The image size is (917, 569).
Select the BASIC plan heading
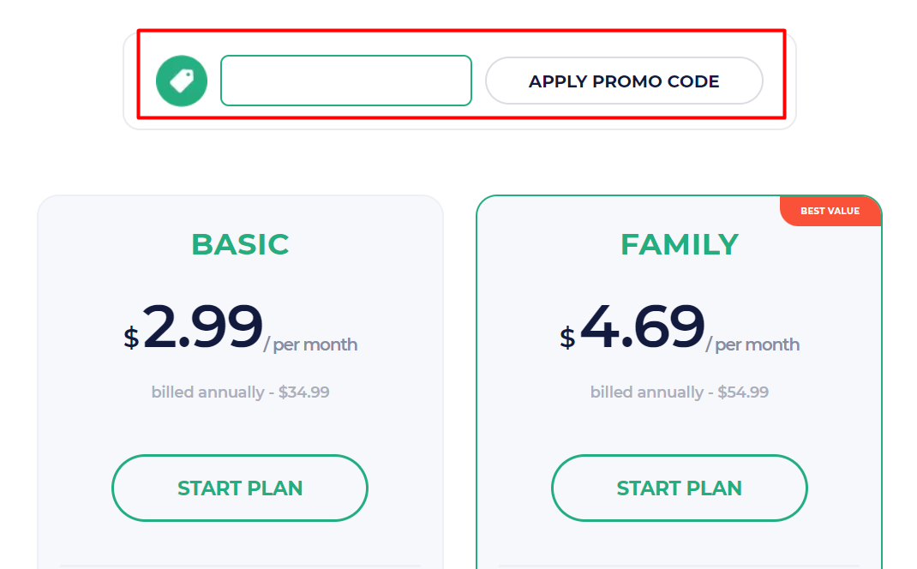click(x=241, y=244)
